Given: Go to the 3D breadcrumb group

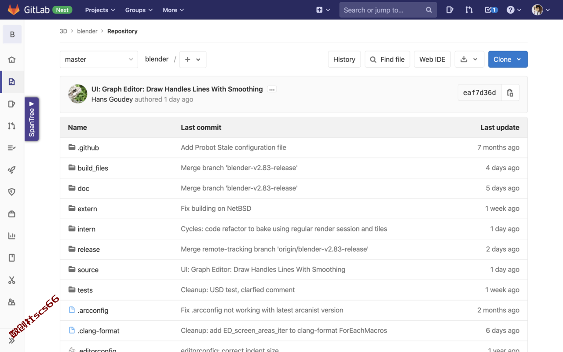Looking at the screenshot, I should 63,31.
